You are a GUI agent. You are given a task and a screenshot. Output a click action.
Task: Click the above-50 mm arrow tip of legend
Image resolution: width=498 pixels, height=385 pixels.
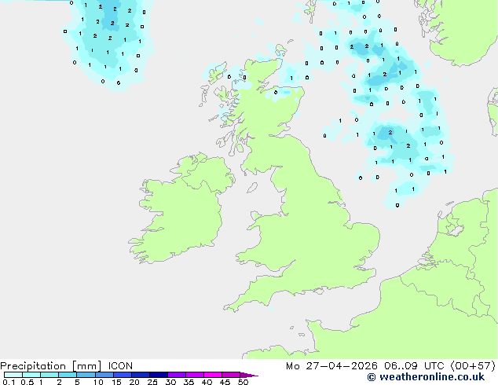[x=249, y=375]
